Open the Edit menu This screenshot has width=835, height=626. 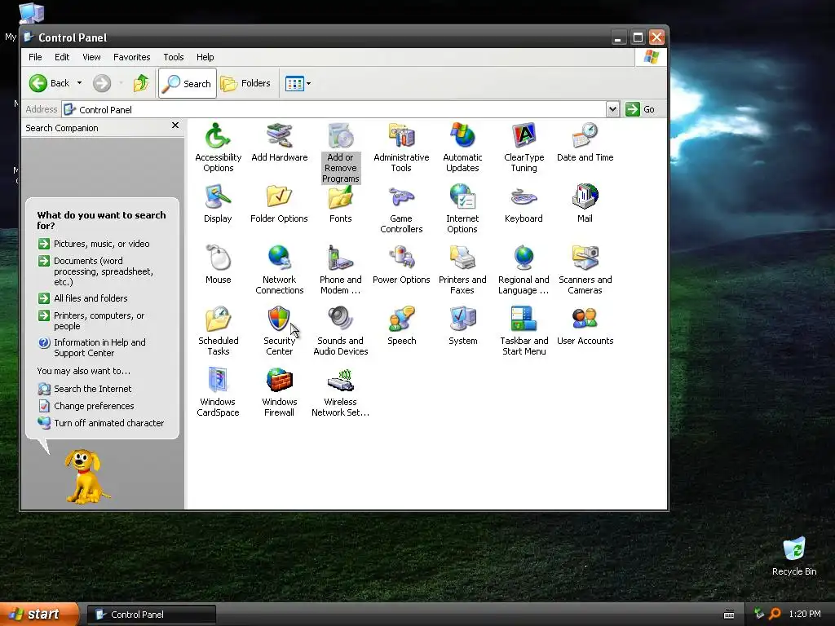(x=62, y=57)
